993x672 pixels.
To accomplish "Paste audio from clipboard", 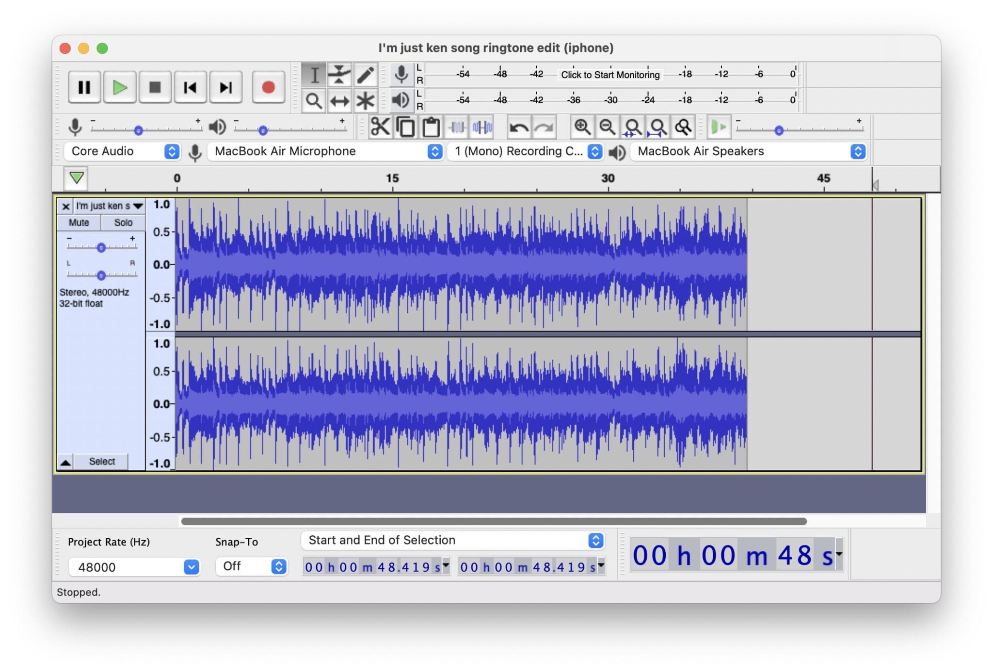I will coord(430,127).
